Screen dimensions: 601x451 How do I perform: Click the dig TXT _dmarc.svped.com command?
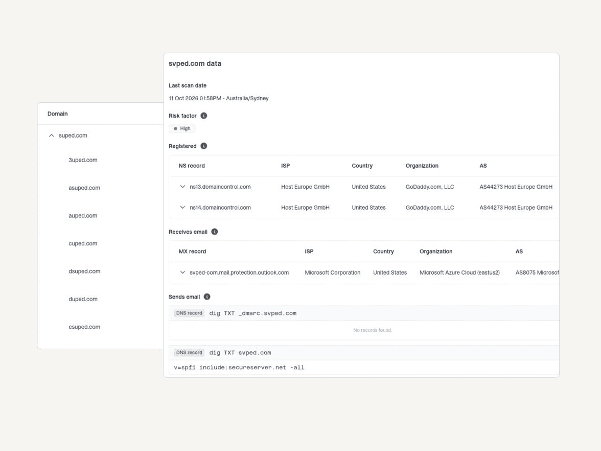(x=252, y=313)
